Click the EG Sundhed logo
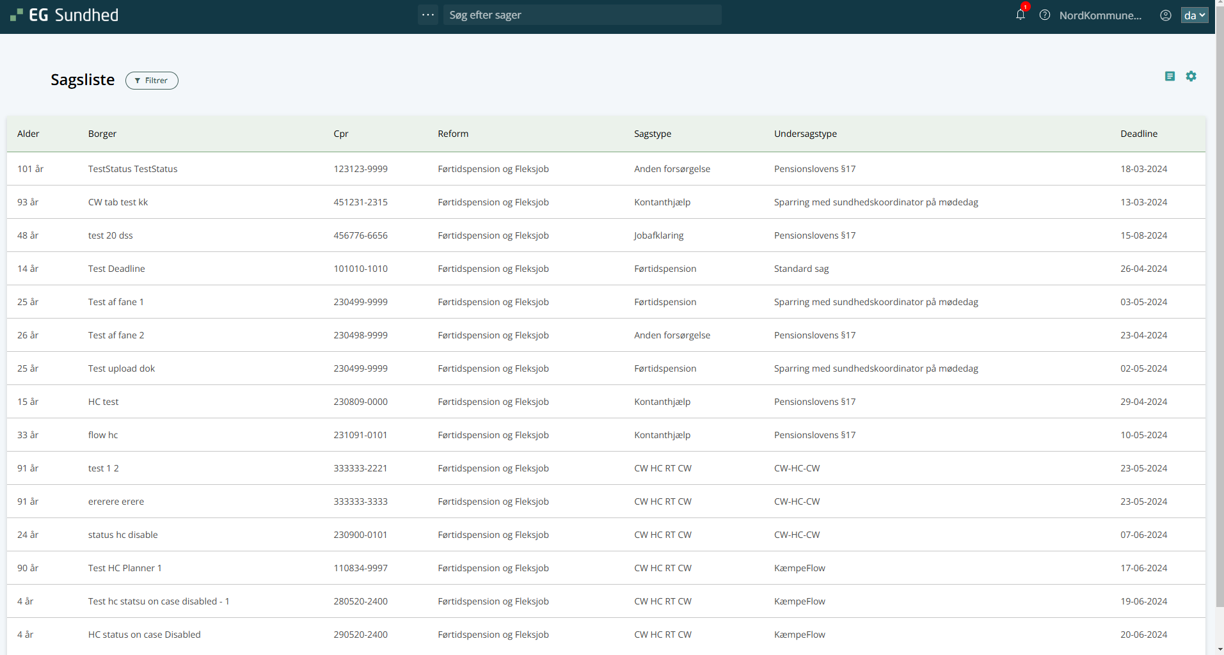Image resolution: width=1224 pixels, height=655 pixels. click(65, 15)
